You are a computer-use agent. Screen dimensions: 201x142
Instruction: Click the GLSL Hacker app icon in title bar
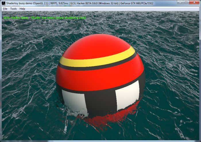coord(3,3)
